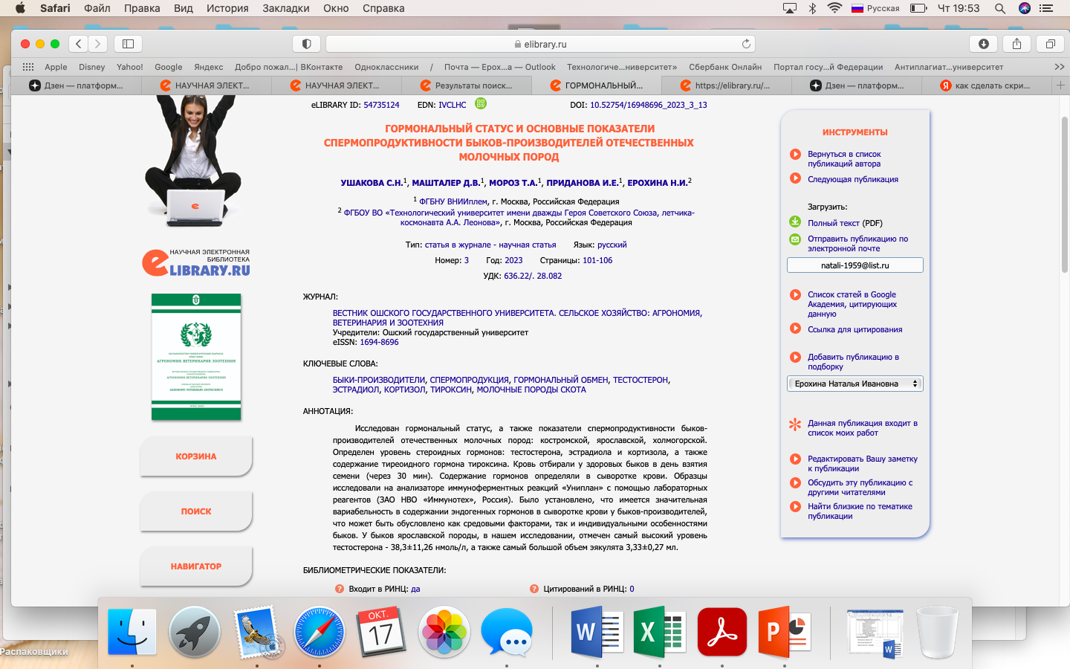Screen dimensions: 1070x669
Task: Show more bookmarks with double chevron
Action: click(x=1059, y=67)
